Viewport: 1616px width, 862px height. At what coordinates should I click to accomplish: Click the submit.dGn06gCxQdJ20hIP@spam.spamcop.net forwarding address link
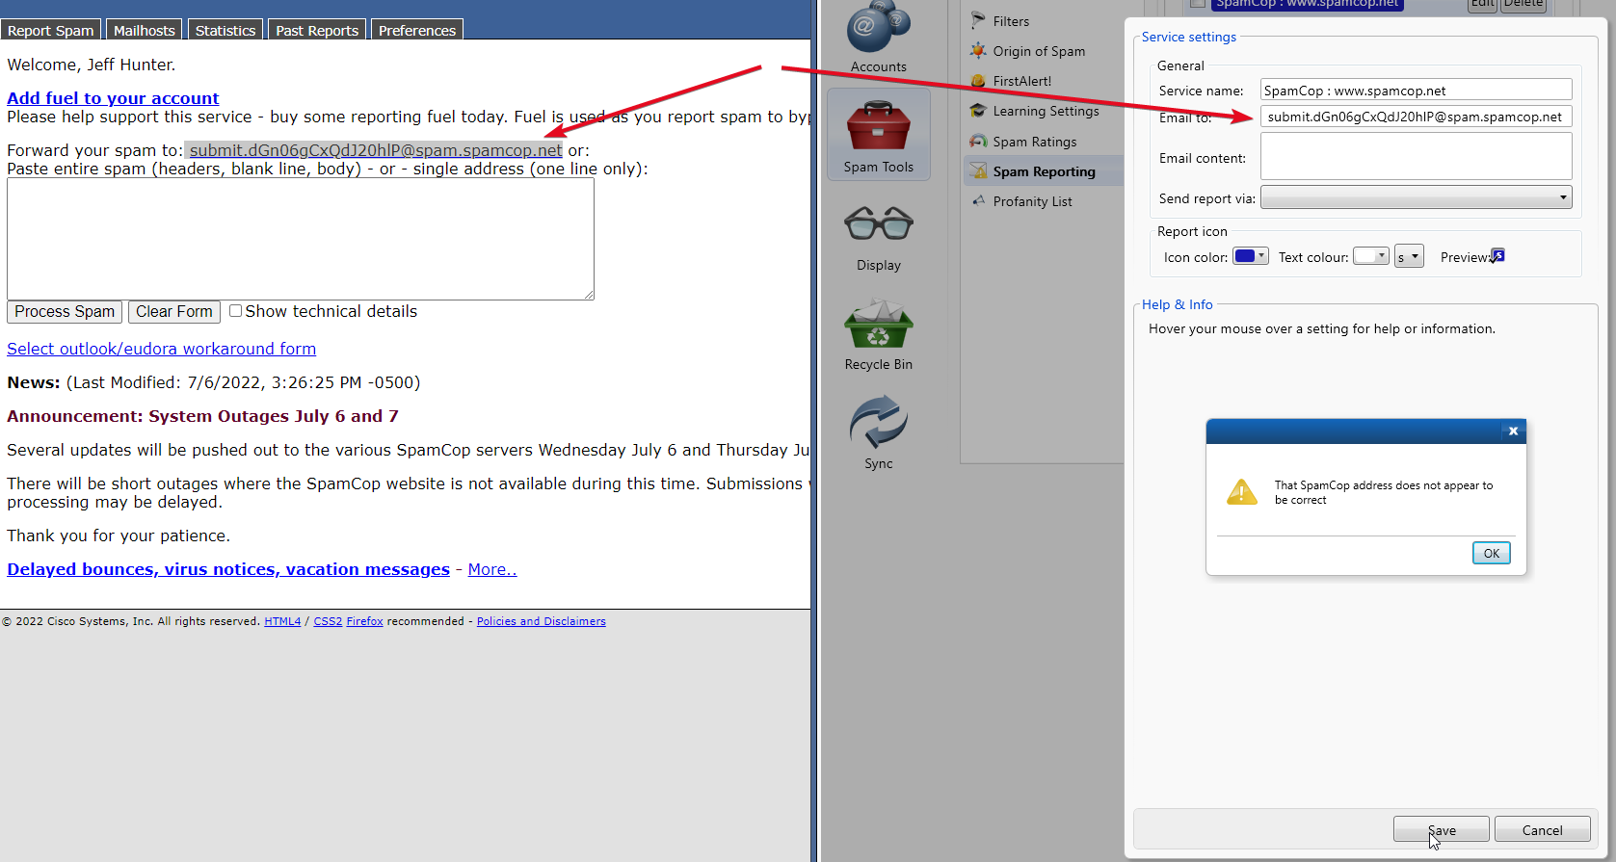376,150
